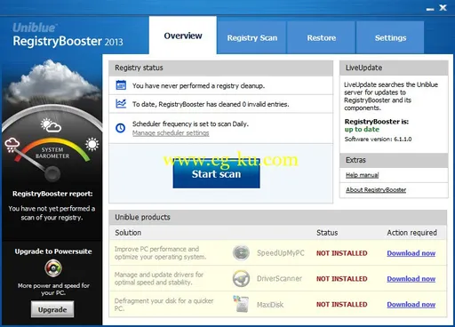The width and height of the screenshot is (455, 327).
Task: Click the Registry status panel header
Action: click(x=221, y=68)
